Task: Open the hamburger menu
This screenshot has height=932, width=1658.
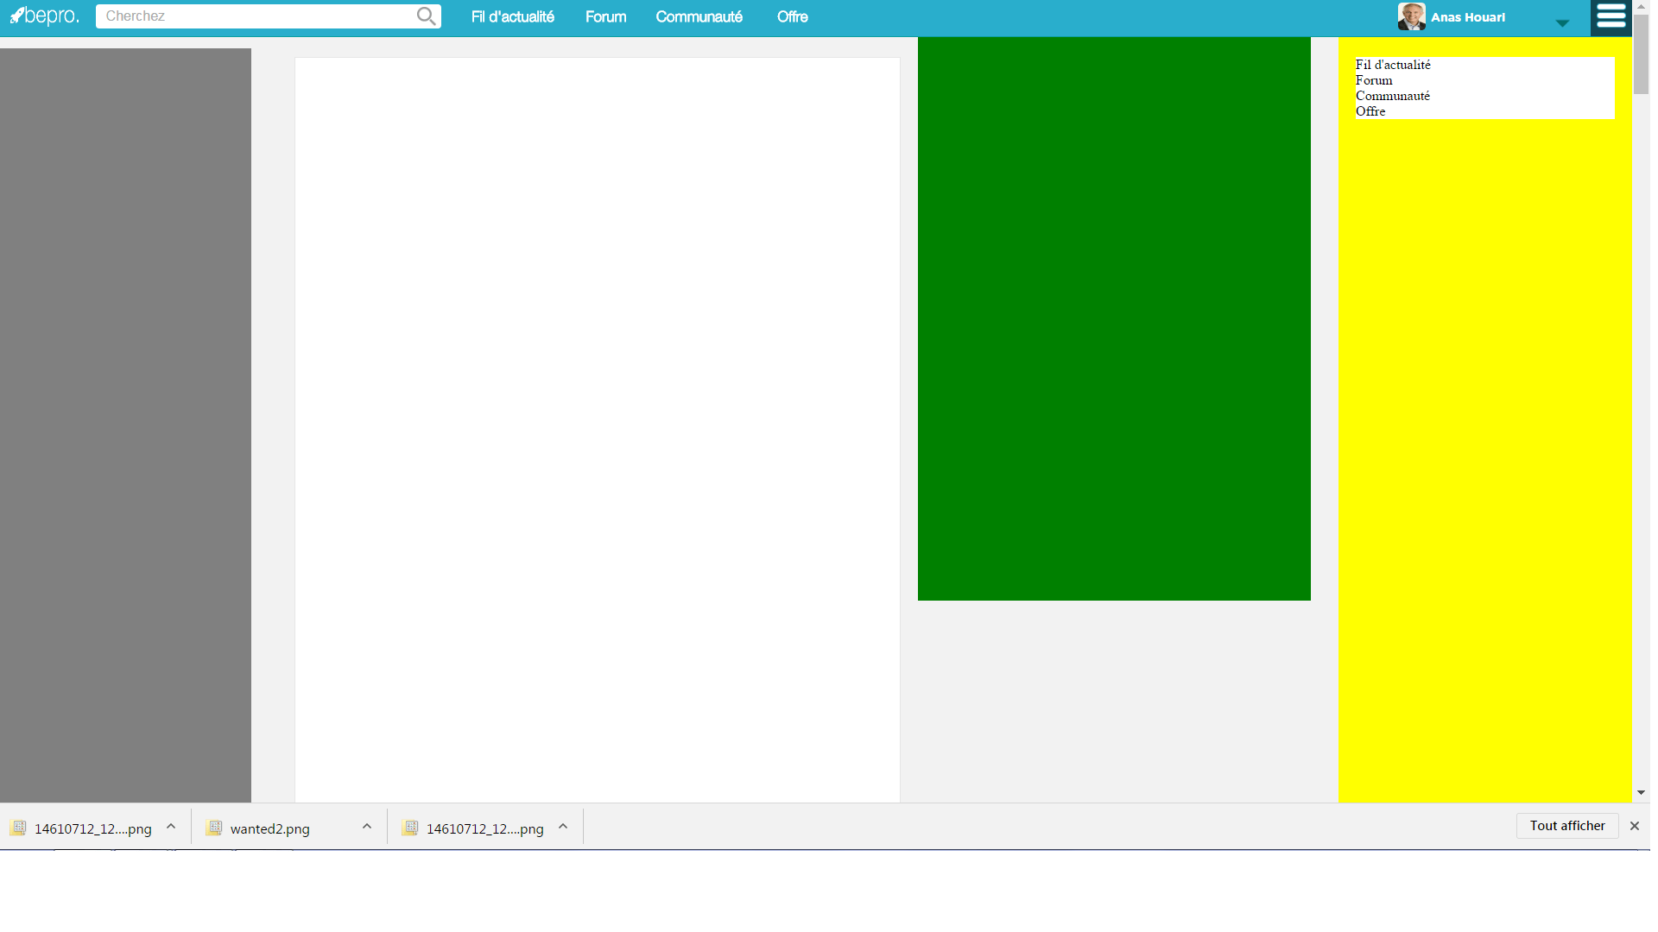Action: coord(1611,17)
